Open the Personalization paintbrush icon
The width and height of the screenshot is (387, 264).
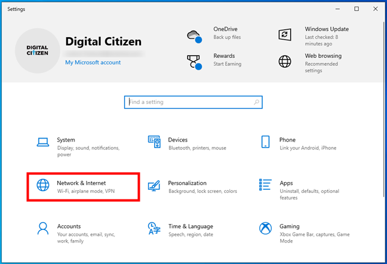(x=154, y=186)
